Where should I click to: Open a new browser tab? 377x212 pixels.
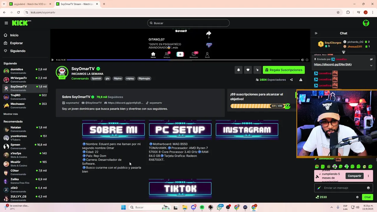104,4
